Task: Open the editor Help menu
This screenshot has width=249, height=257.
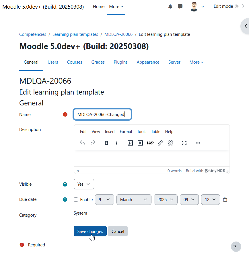Action: 169,132
